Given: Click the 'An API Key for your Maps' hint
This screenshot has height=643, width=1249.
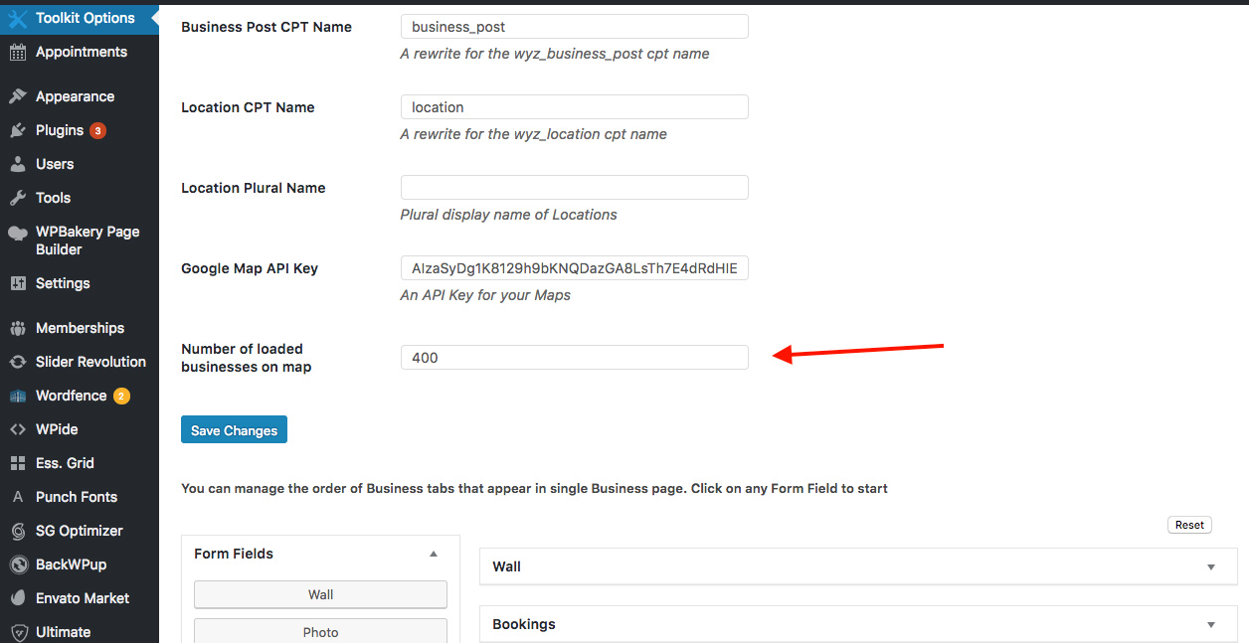Looking at the screenshot, I should [485, 295].
